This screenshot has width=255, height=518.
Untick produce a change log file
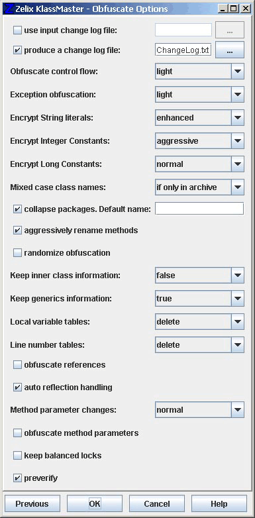click(x=17, y=50)
